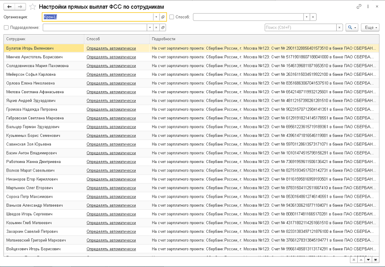Expand the Организация dropdown list
This screenshot has width=385, height=267.
pyautogui.click(x=156, y=17)
